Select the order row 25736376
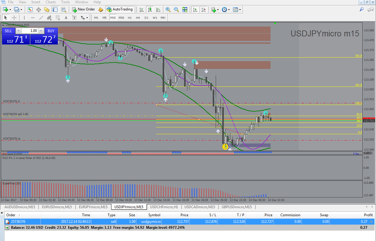376x241 pixels. click(x=189, y=222)
